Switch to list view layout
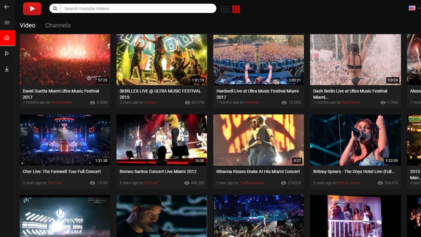Viewport: 421px width, 237px height. pyautogui.click(x=225, y=9)
